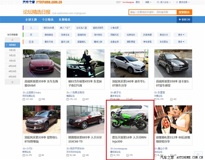The width and height of the screenshot is (205, 160).
Task: Click the orange 搜索精选 button
Action: pyautogui.click(x=184, y=12)
